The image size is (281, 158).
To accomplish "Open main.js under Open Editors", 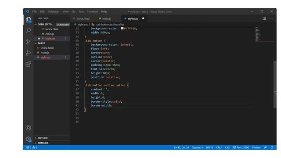I will (50, 34).
